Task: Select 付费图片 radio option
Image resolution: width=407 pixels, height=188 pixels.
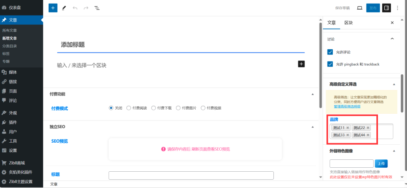Action: pyautogui.click(x=178, y=108)
